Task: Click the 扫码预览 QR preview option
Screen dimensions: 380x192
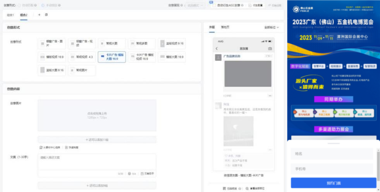Action: [230, 189]
